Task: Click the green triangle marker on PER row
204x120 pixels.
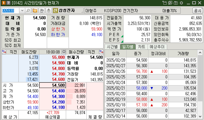Action: pos(122,36)
